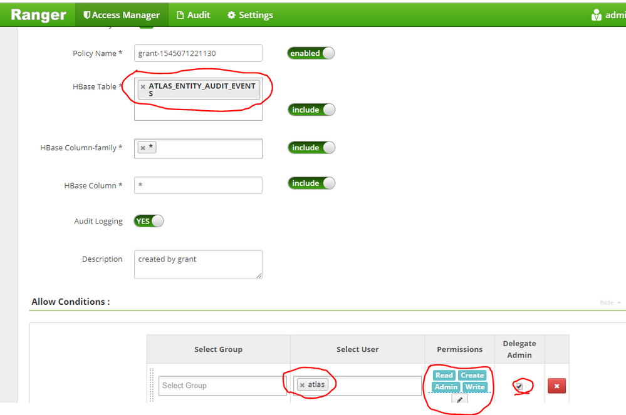
Task: Click the Allow Conditions heading
Action: pos(71,302)
